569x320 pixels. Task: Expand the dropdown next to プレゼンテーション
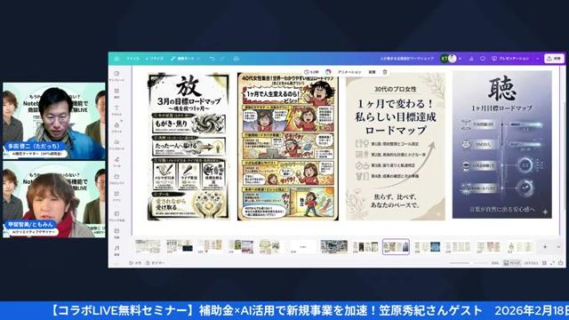[537, 59]
